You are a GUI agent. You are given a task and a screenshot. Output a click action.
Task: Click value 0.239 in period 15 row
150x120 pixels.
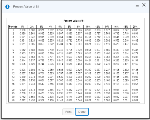point(88,84)
